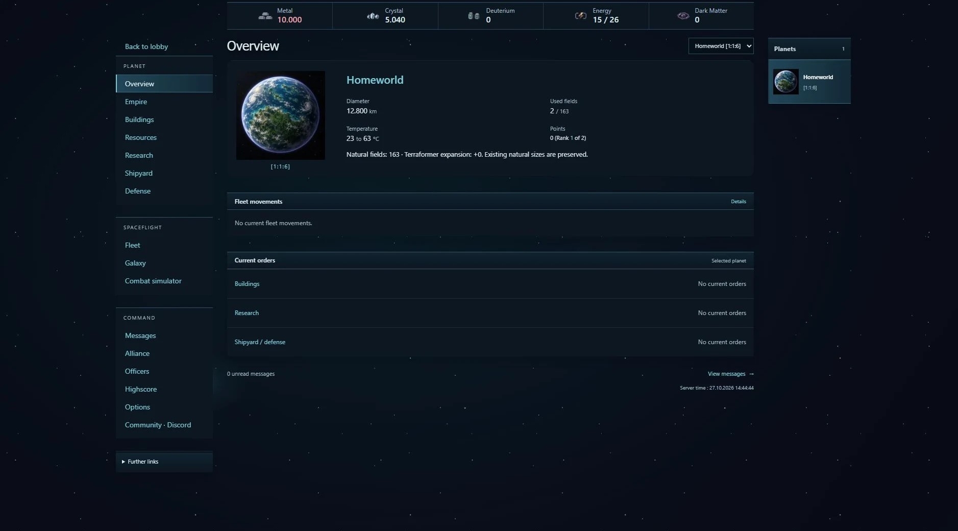Click the coordinates [1:1:6] under planet image

click(280, 166)
